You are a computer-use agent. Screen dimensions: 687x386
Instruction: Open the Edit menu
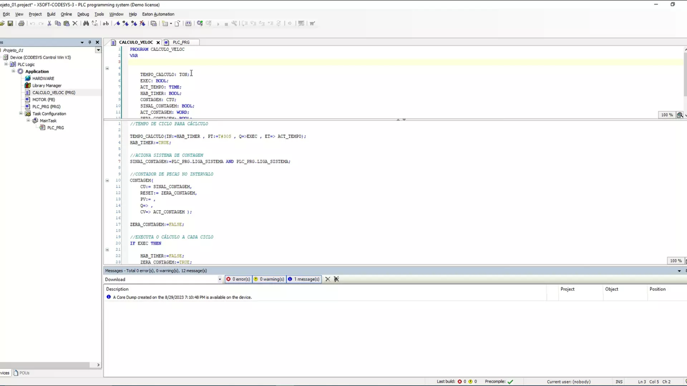click(6, 14)
